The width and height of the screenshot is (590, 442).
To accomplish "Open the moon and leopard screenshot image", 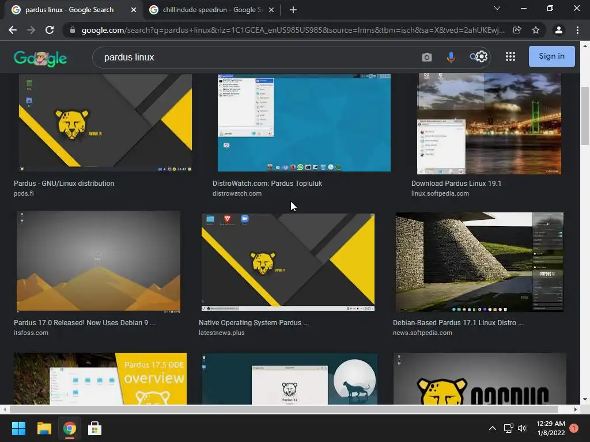I will [289, 379].
